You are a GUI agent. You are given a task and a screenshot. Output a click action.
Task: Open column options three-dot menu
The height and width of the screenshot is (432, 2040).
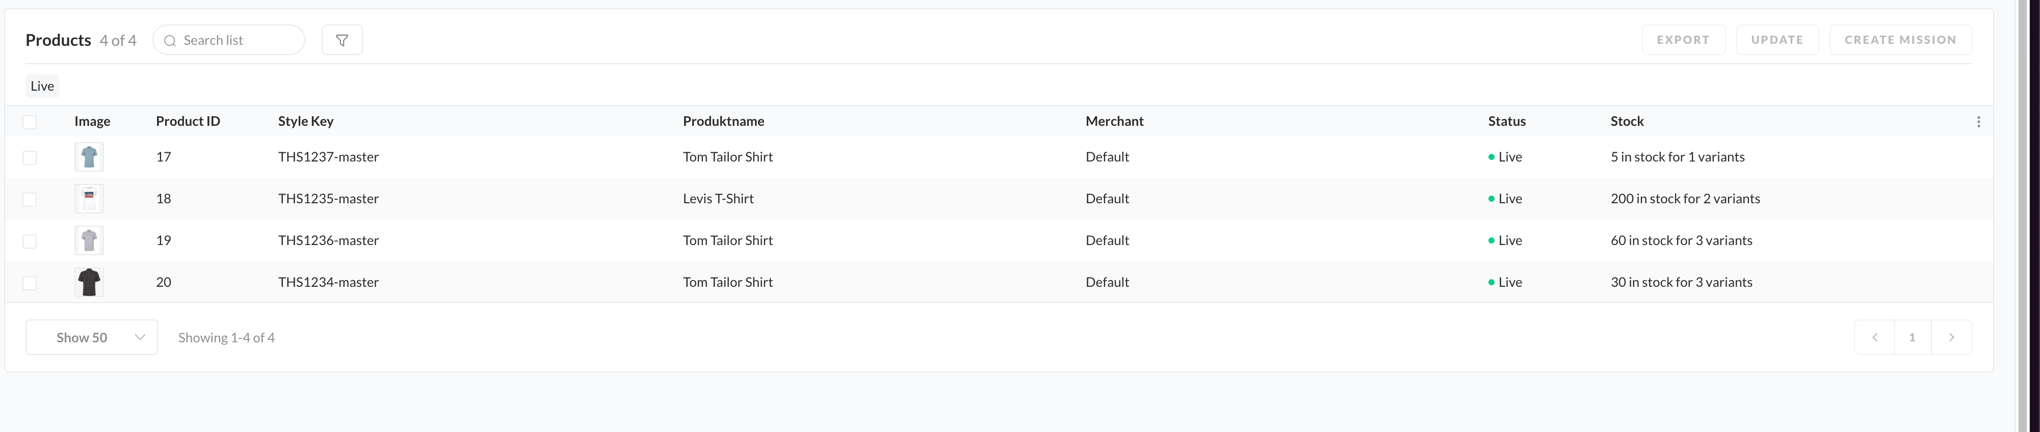coord(1978,122)
